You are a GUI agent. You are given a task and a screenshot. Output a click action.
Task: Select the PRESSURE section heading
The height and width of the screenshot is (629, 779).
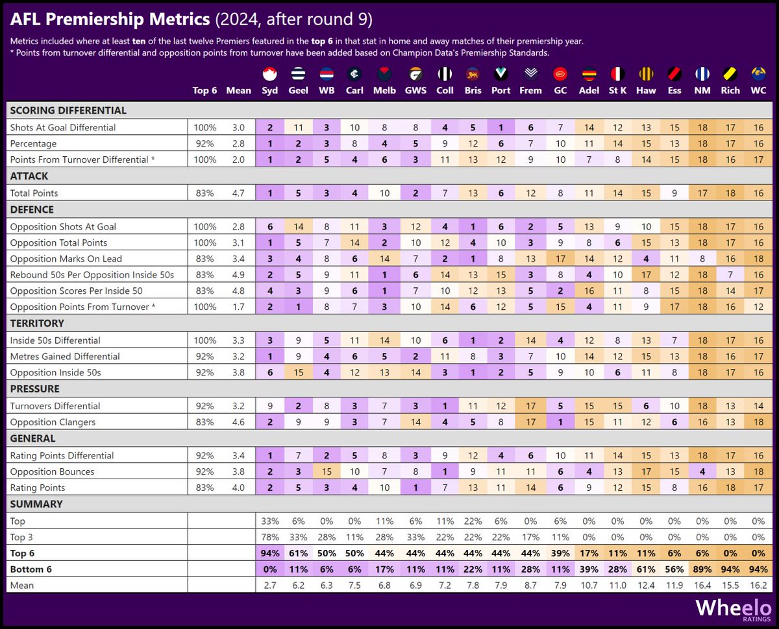pos(34,389)
